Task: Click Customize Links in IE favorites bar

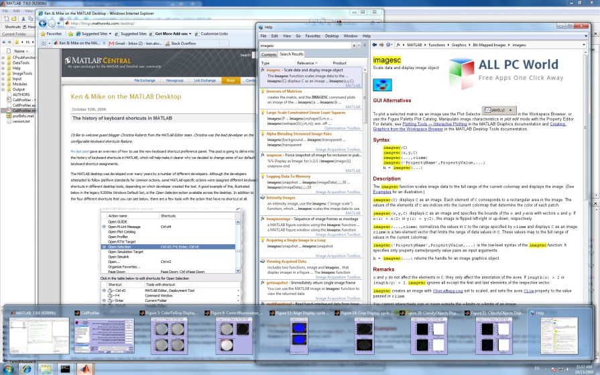Action: click(211, 34)
